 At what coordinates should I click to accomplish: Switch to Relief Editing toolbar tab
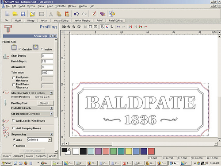116,20
